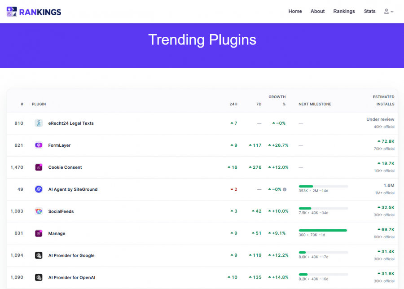
Task: Click the red down arrow in AI Agent row
Action: coord(232,189)
